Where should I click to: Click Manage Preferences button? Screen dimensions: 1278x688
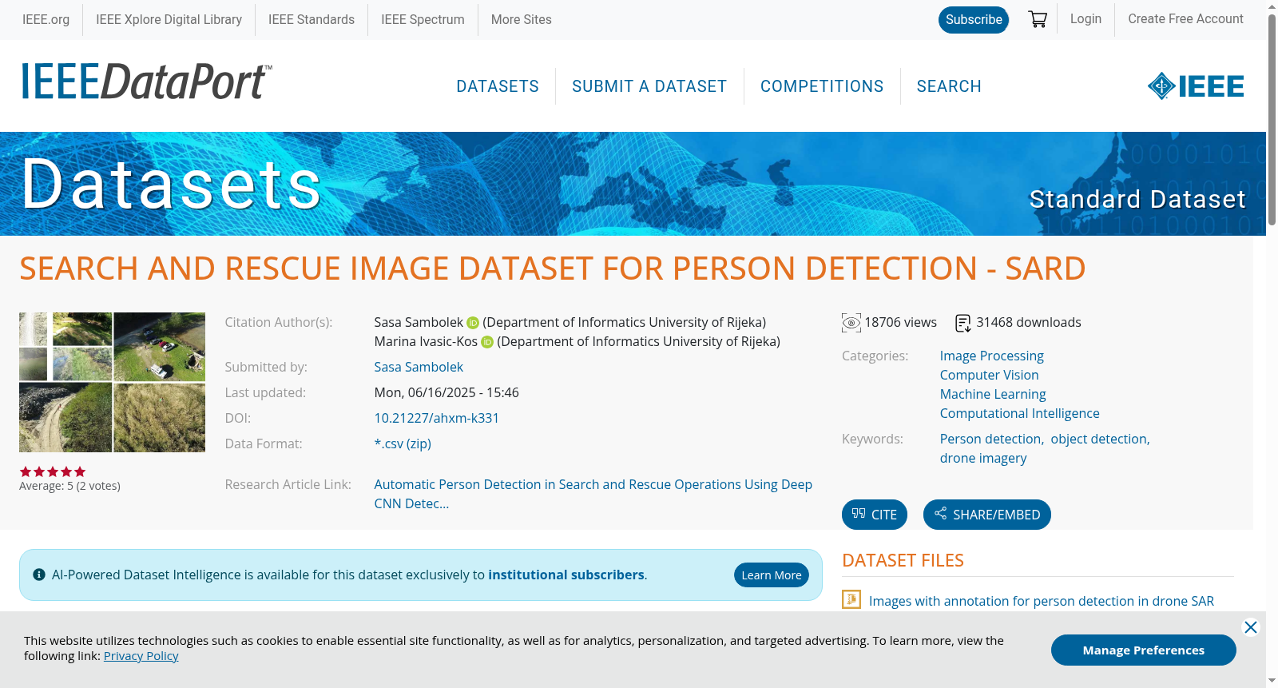[x=1144, y=650]
